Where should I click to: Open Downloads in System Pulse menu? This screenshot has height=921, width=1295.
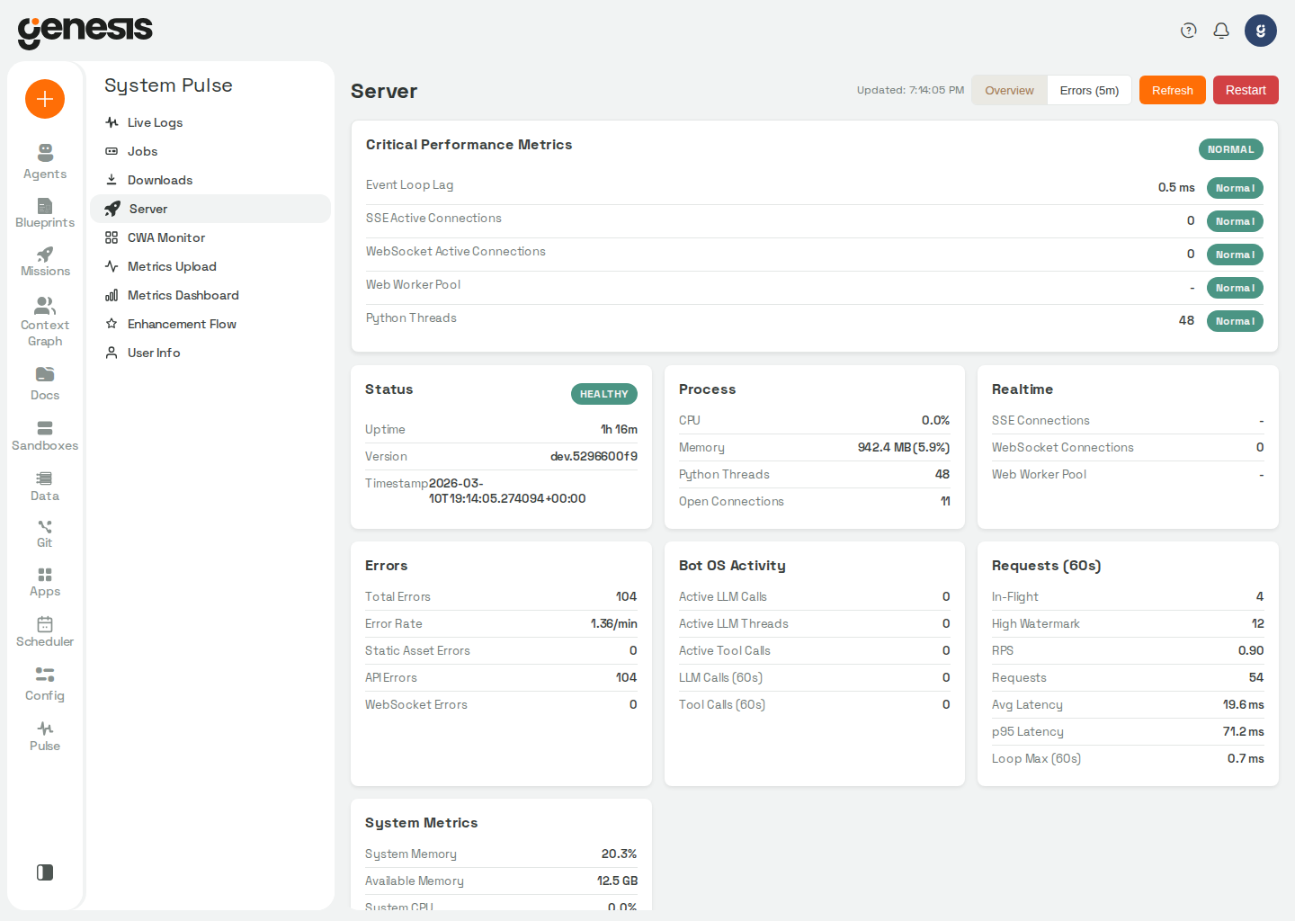tap(210, 180)
